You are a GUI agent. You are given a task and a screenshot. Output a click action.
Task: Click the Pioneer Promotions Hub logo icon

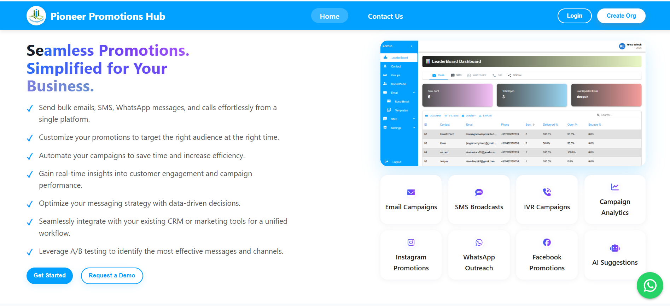click(36, 16)
